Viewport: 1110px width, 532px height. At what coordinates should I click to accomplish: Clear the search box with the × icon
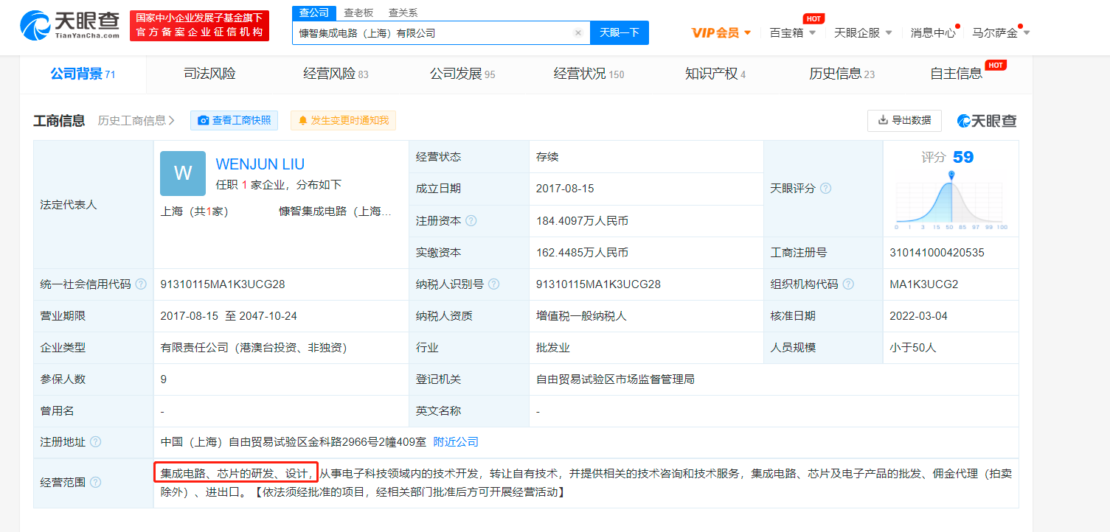click(x=577, y=32)
